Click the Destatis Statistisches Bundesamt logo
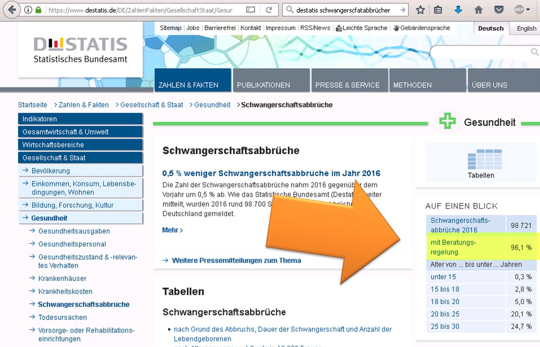This screenshot has width=540, height=347. pyautogui.click(x=80, y=50)
